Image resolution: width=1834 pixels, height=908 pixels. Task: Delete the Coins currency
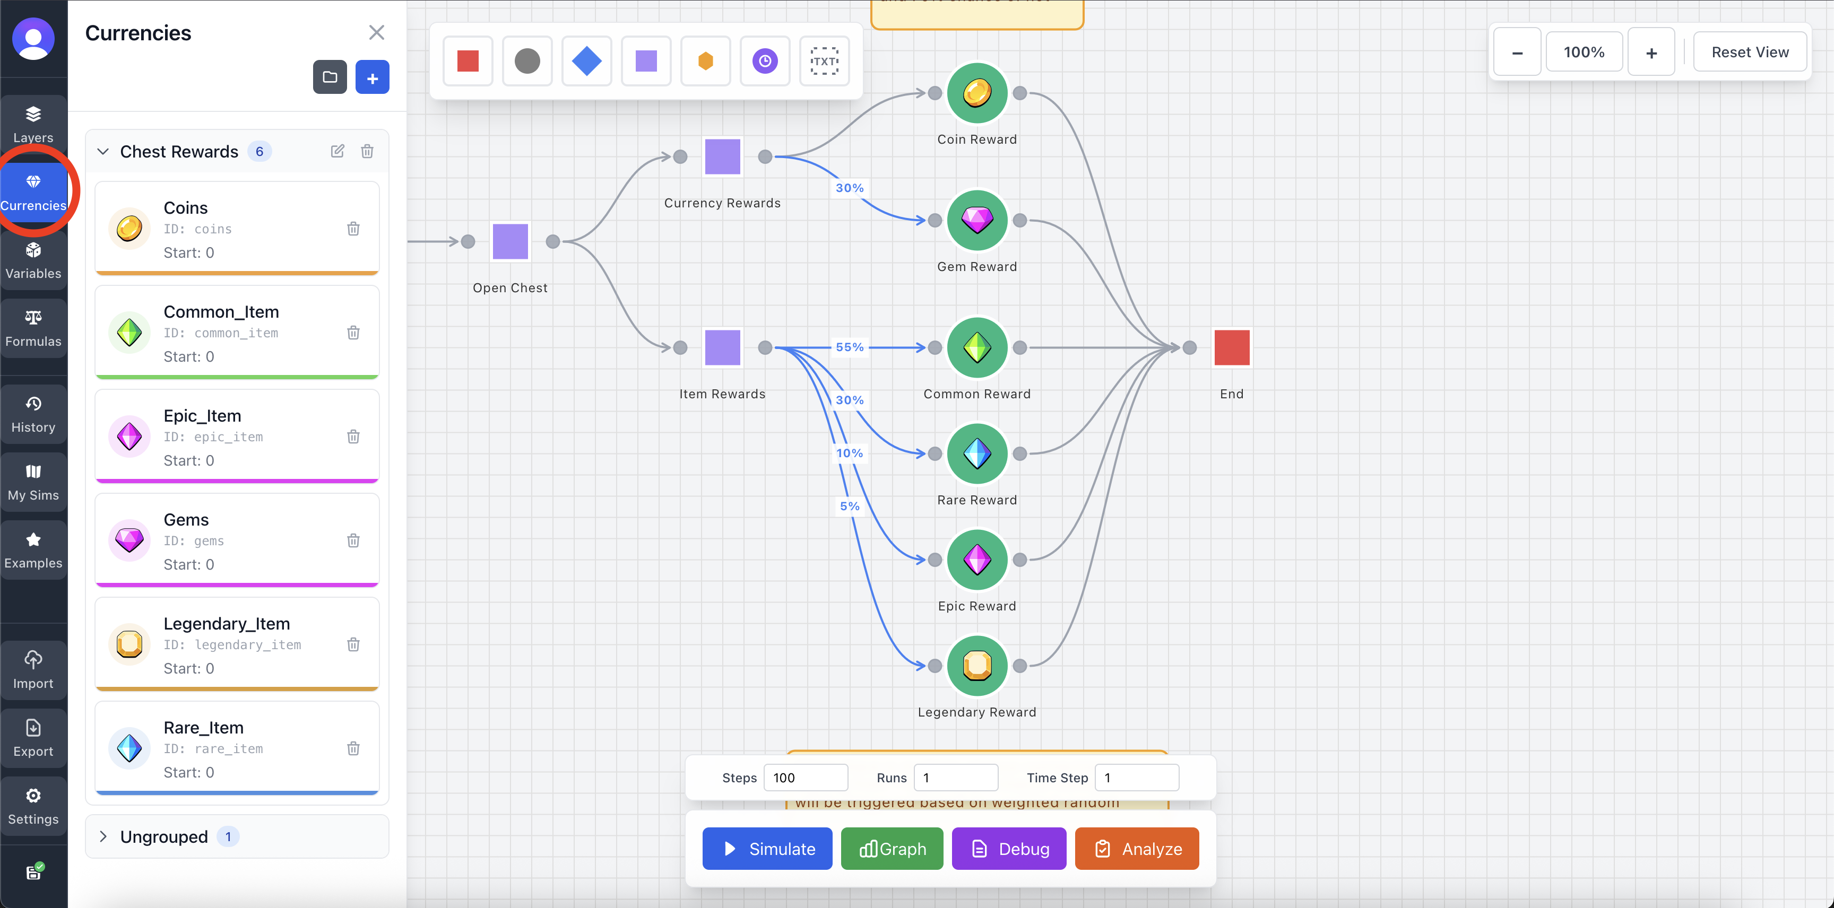[353, 229]
